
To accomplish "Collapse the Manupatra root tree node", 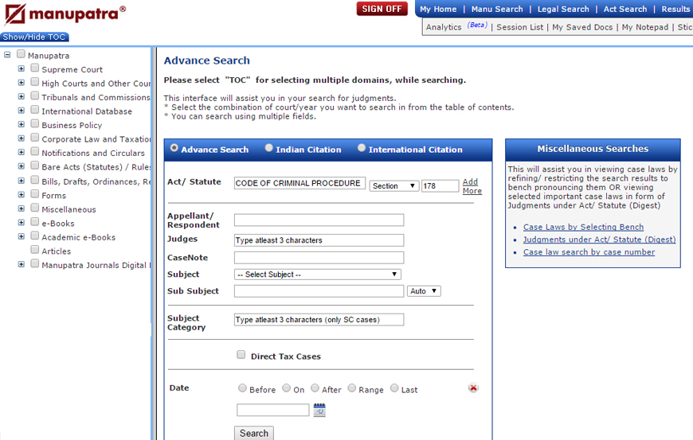I will pyautogui.click(x=7, y=55).
